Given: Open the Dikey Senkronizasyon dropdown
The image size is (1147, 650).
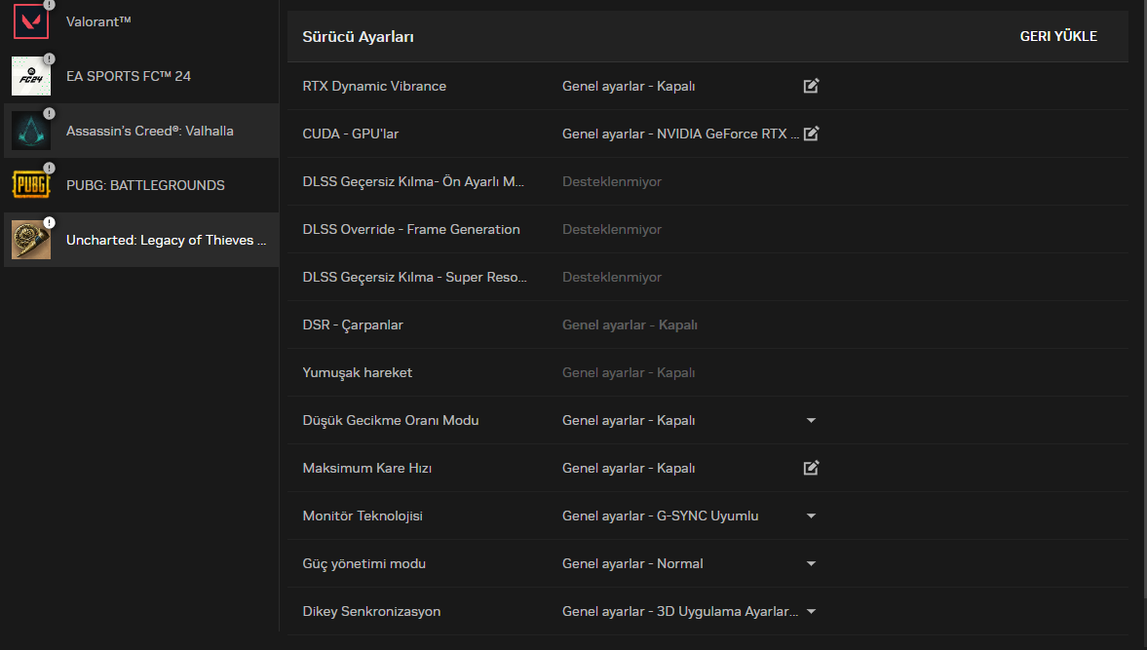Looking at the screenshot, I should 811,611.
